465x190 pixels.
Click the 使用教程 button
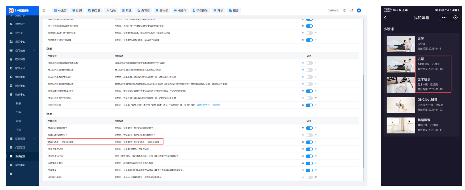[333, 11]
